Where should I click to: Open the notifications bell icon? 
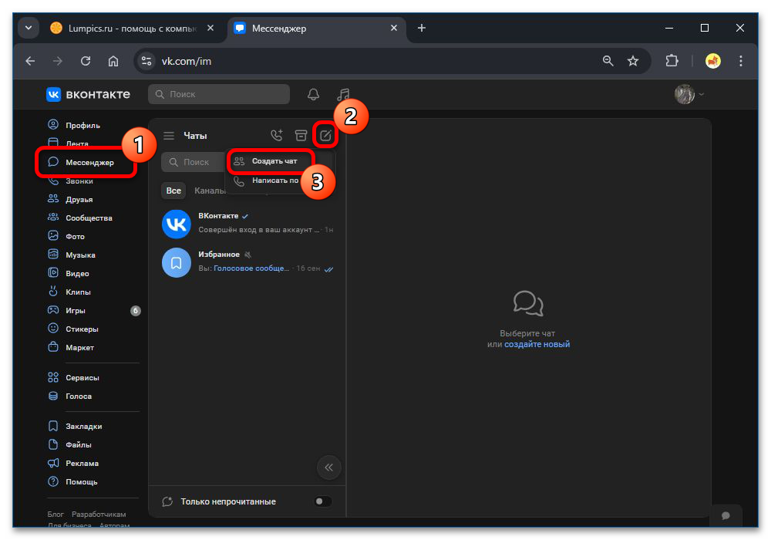313,94
